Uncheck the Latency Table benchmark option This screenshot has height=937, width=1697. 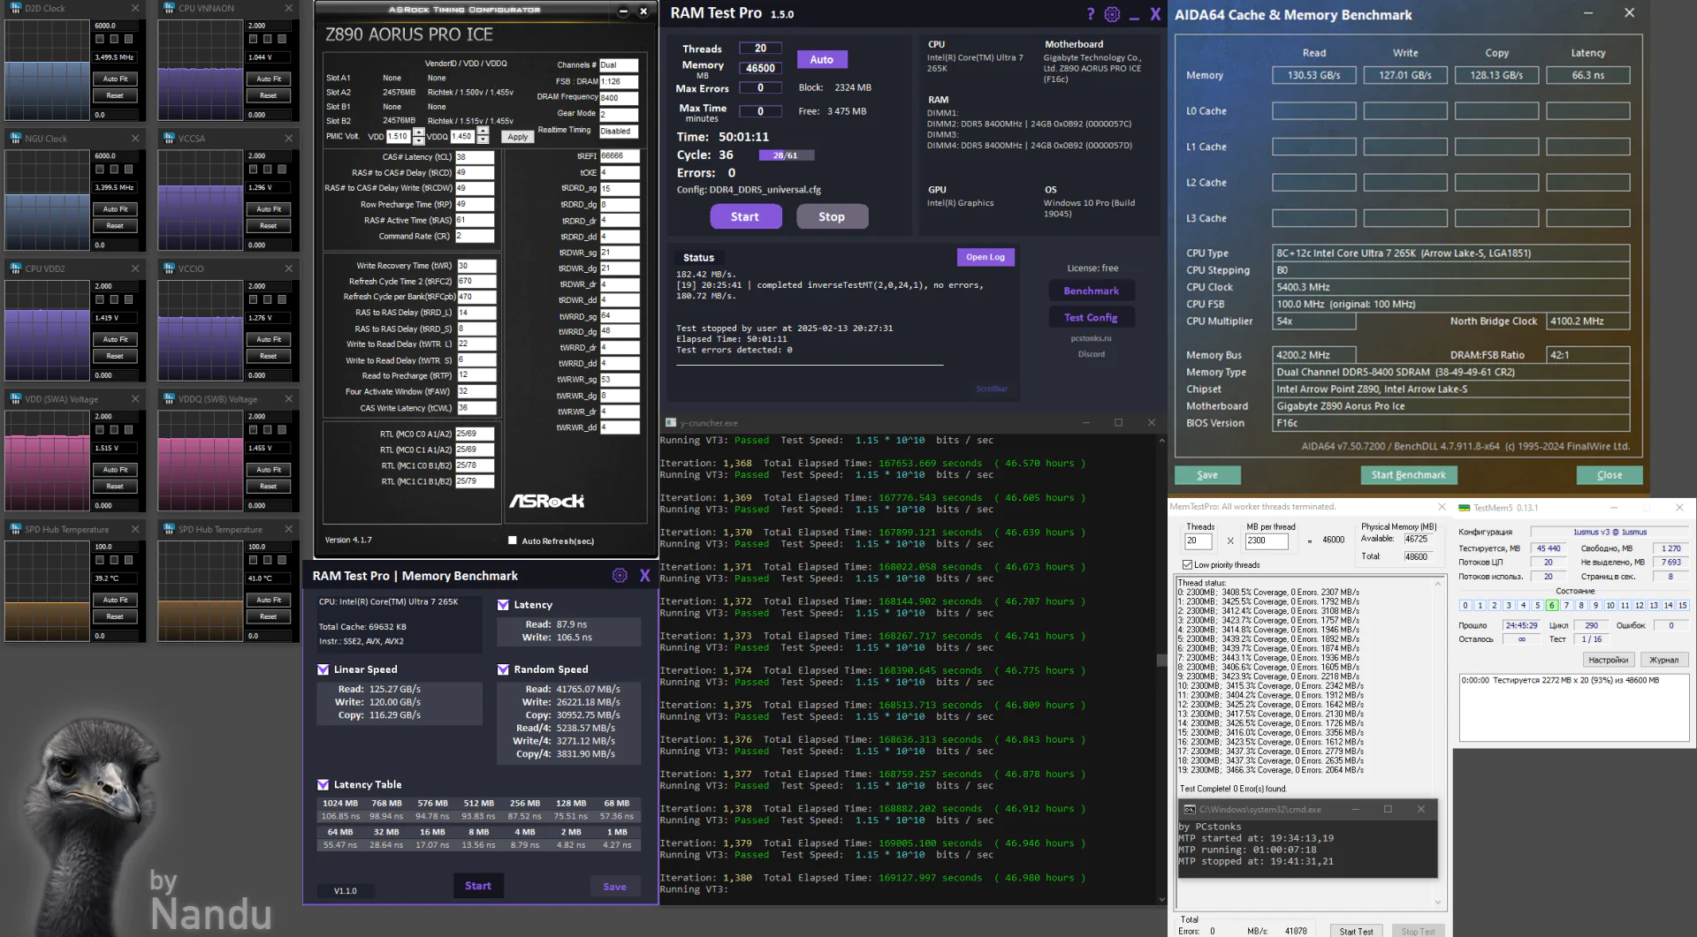323,784
